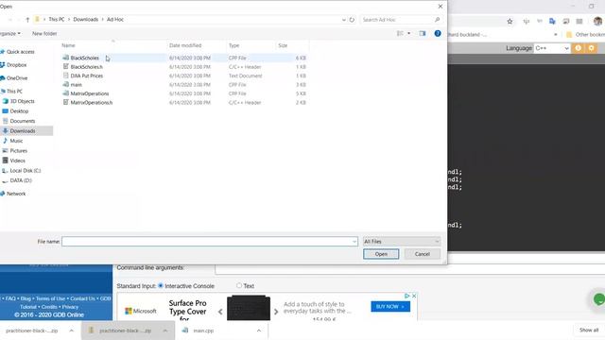The height and width of the screenshot is (340, 605).
Task: Click the main file icon
Action: coord(65,84)
